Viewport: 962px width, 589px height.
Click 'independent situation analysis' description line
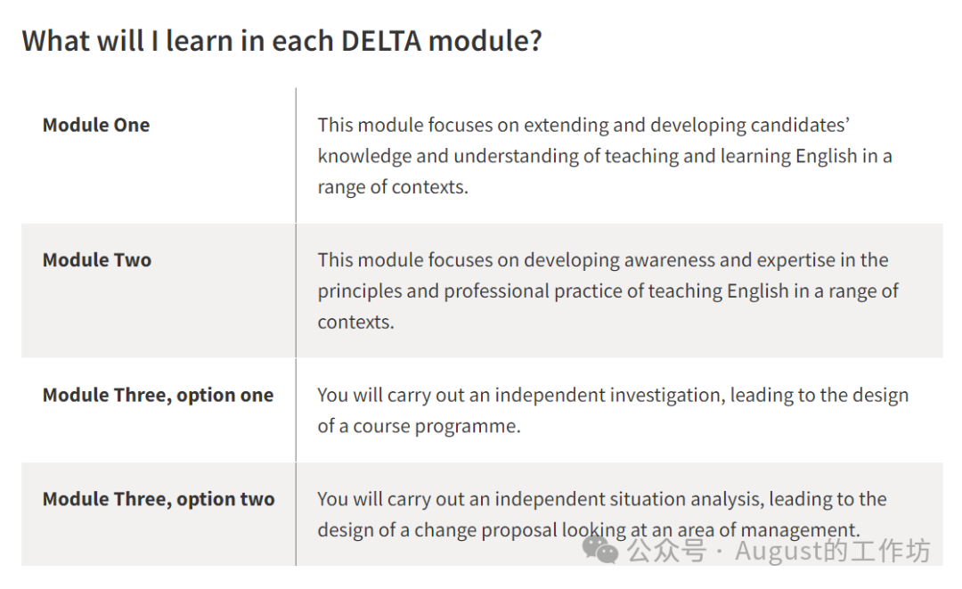(601, 499)
